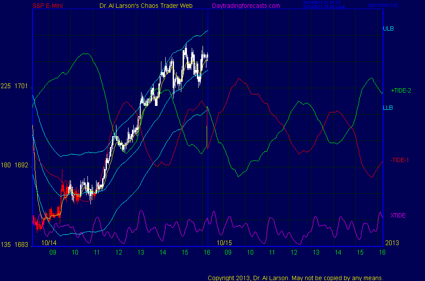Click the 180 1692 price axis label

coord(14,165)
